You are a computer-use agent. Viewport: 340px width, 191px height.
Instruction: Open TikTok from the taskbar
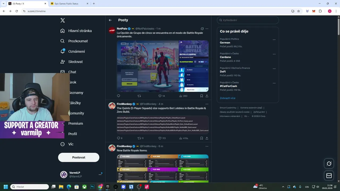coord(147,187)
